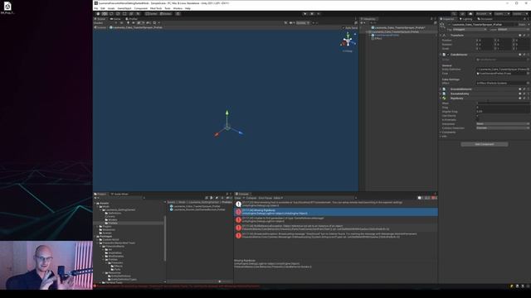
Task: Open the GameObject menu
Action: 124,8
